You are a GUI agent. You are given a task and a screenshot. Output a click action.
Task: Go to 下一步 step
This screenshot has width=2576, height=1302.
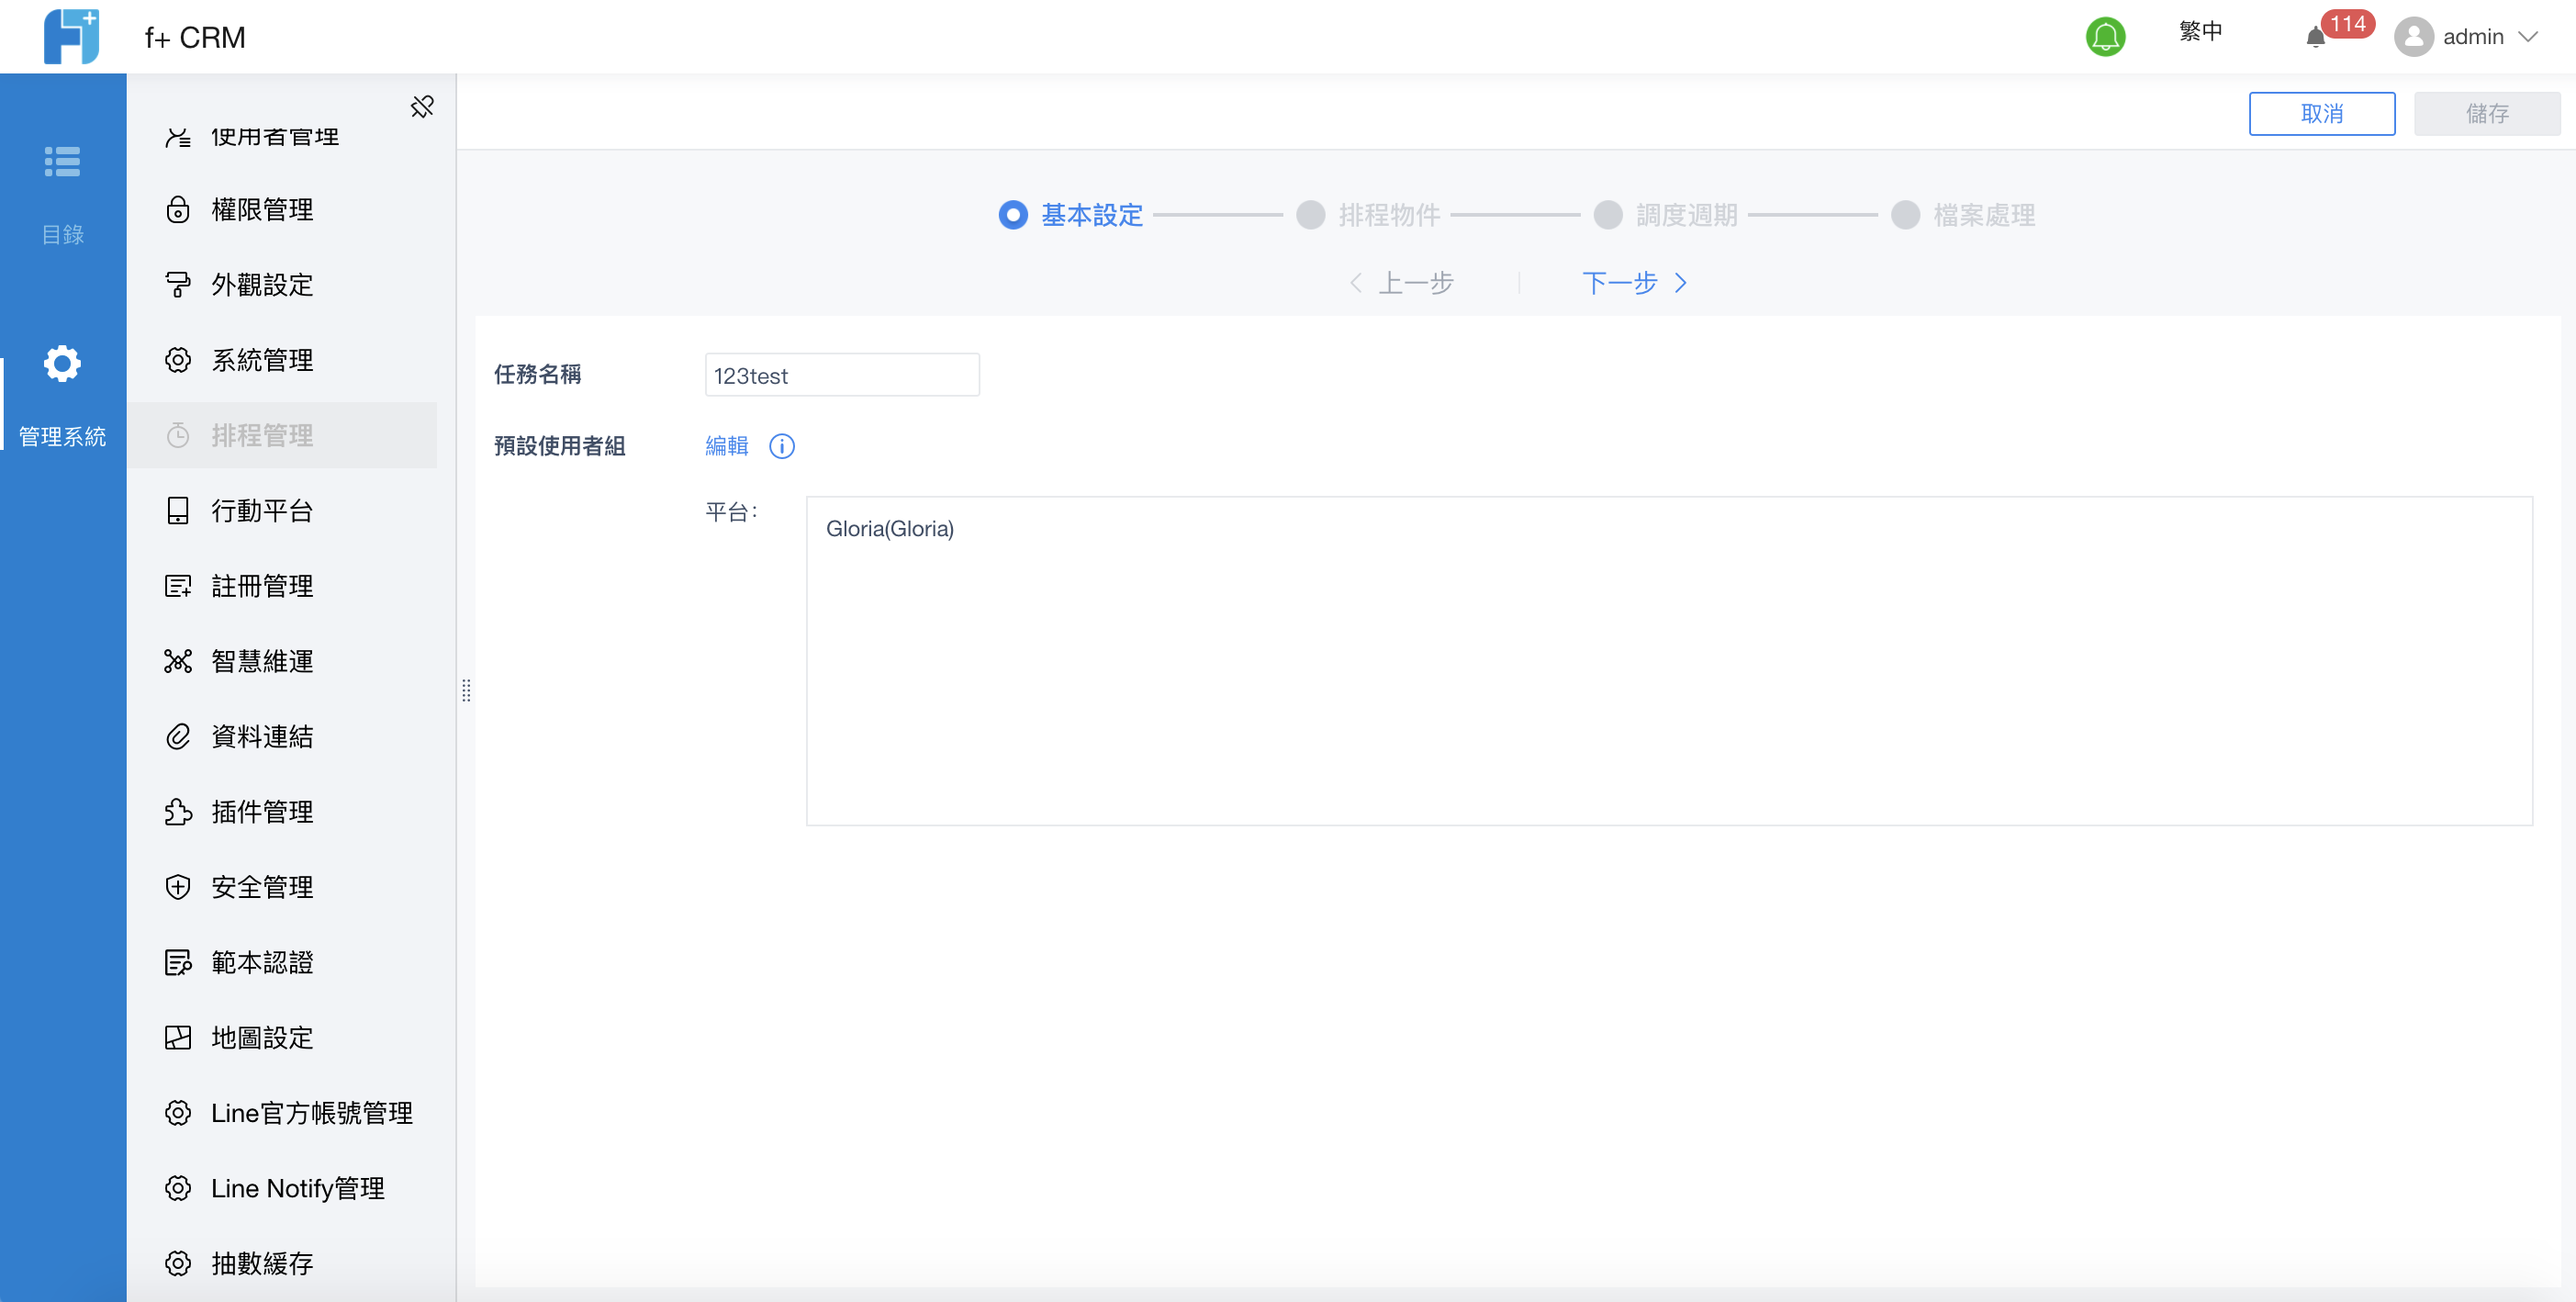(x=1620, y=283)
